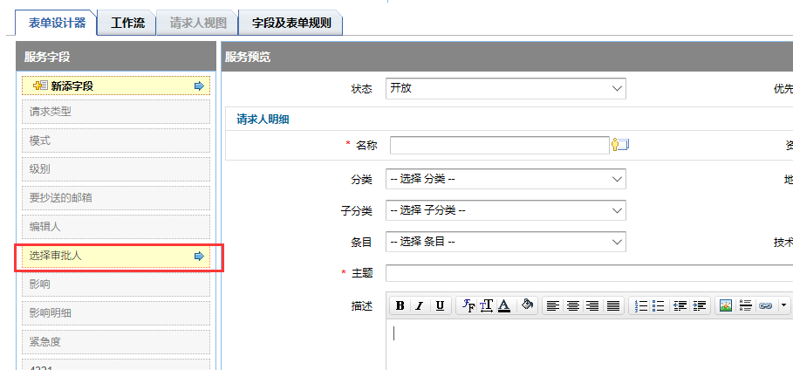Select the 要抄送的邮箱 field item
Image resolution: width=793 pixels, height=370 pixels.
[x=116, y=198]
